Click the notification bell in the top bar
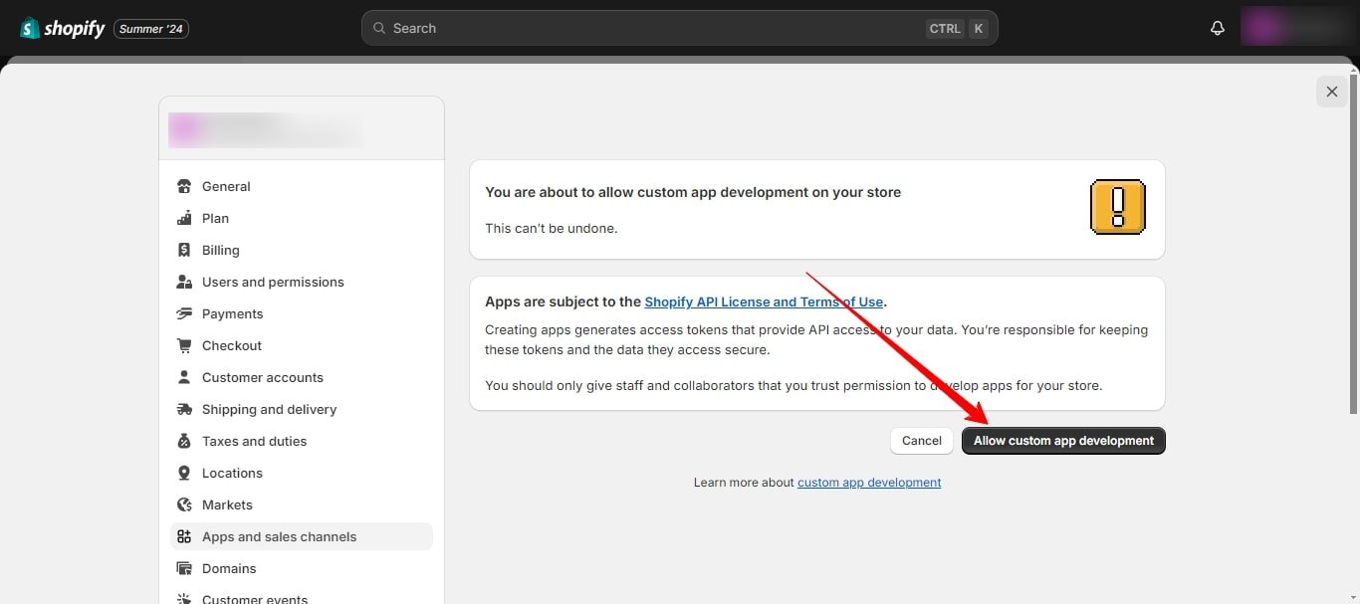 click(x=1217, y=27)
